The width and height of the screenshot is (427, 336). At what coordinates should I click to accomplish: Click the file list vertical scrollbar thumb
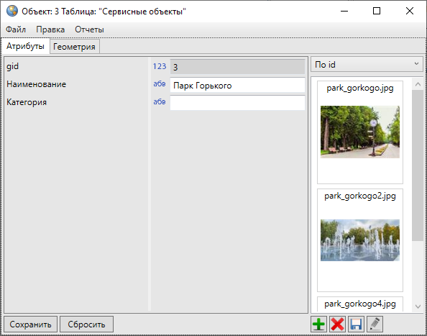tap(418, 165)
